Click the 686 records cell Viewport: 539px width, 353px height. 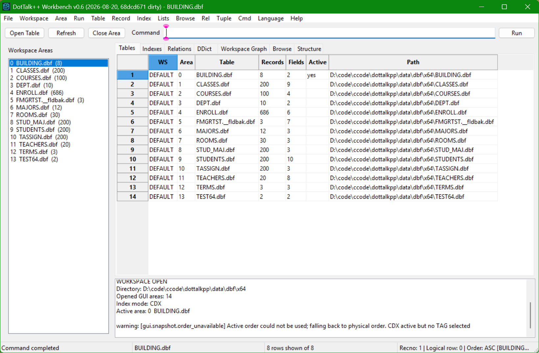click(272, 112)
